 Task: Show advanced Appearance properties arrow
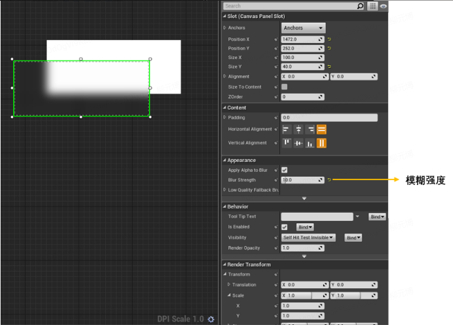tap(304, 198)
